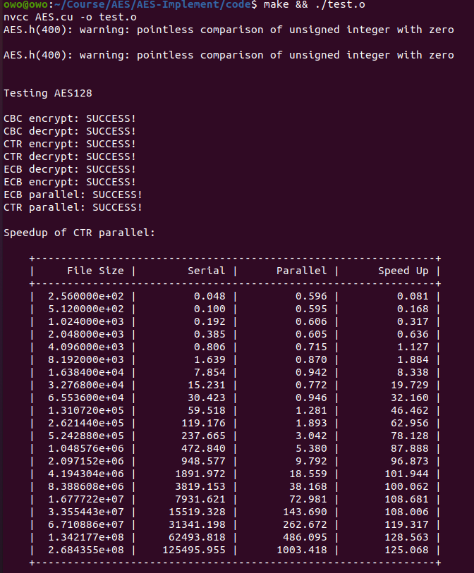Click speed up value 1.127
Screen dimensions: 474x573
[x=413, y=347]
